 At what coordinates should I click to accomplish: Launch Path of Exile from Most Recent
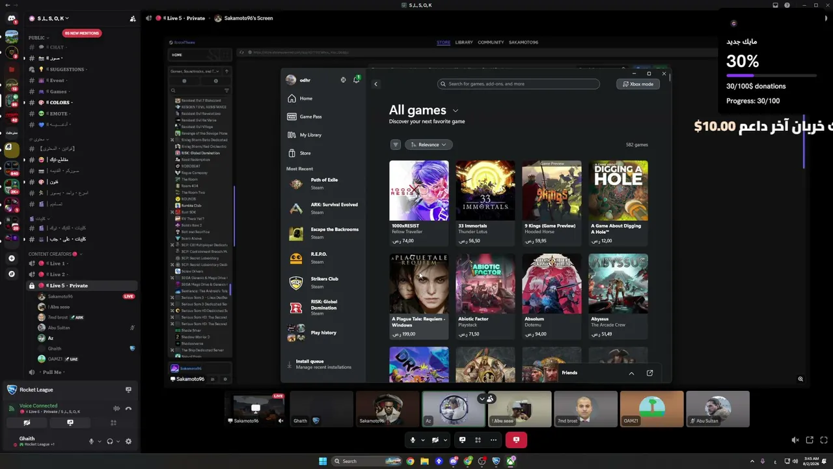[323, 184]
